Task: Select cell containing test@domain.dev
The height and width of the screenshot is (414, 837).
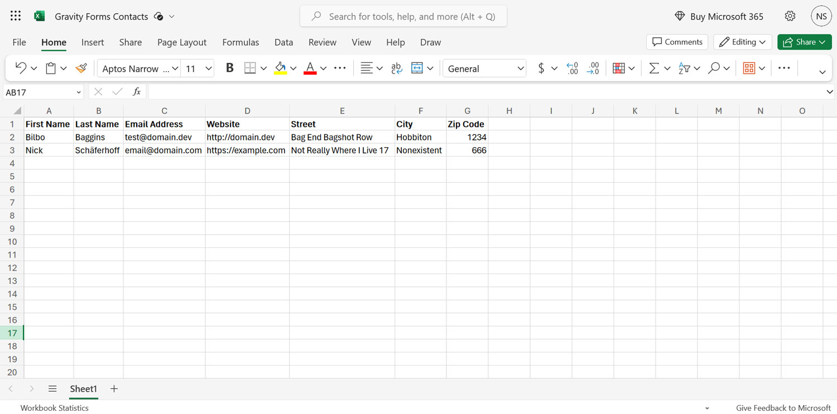Action: point(164,137)
